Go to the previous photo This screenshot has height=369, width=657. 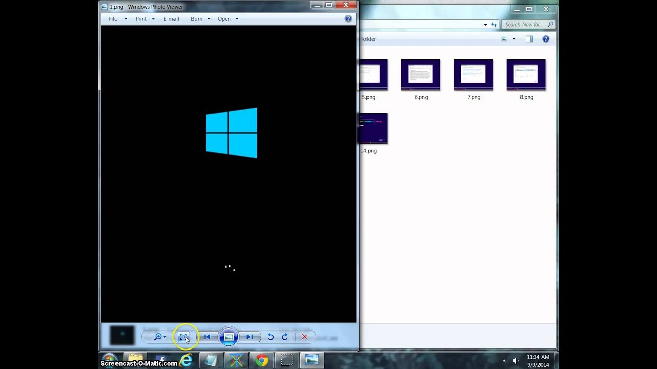(207, 337)
